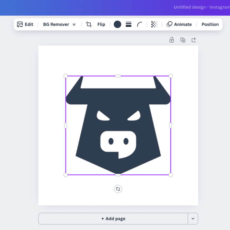230x230 pixels.
Task: Toggle the page lock icon
Action: click(x=172, y=40)
